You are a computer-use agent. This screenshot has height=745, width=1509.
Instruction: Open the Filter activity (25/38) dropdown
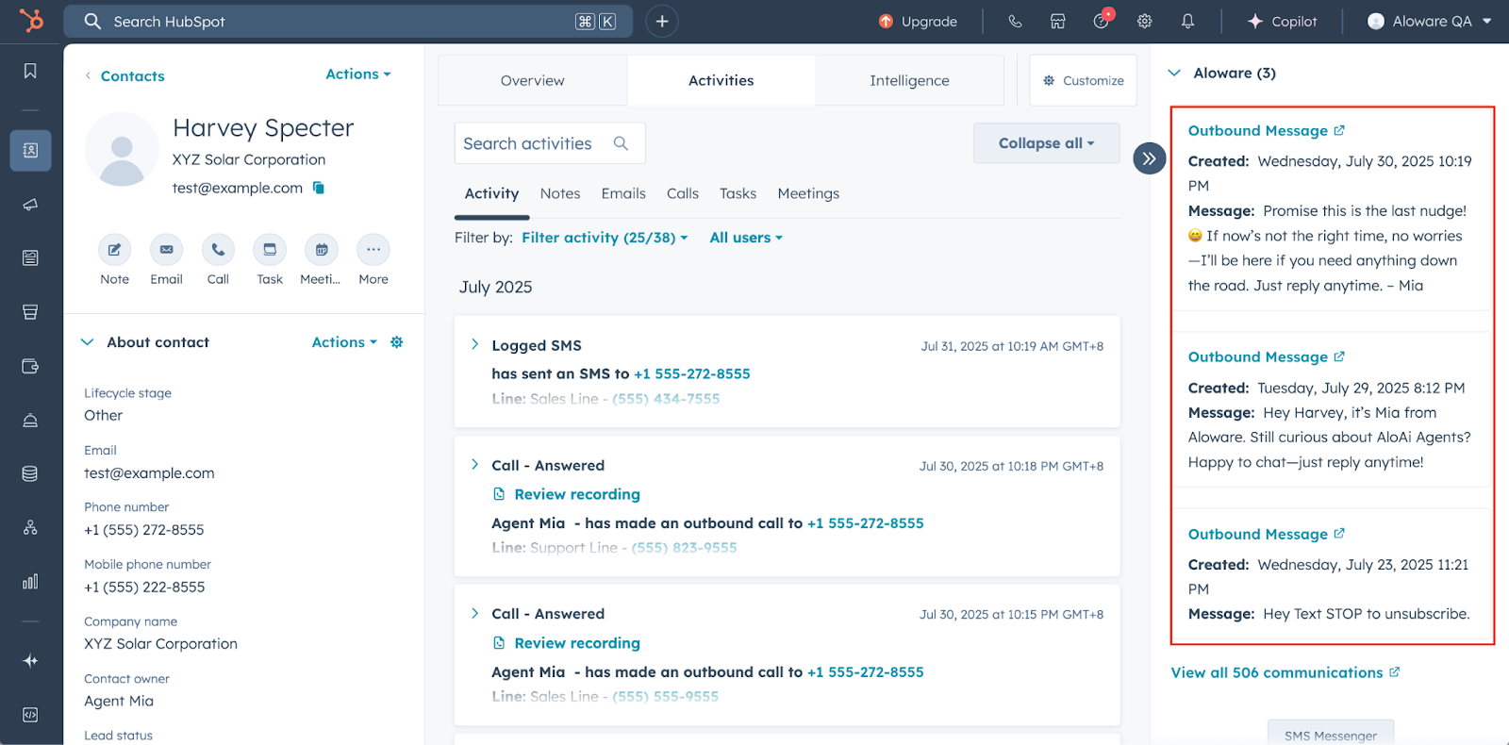[605, 238]
